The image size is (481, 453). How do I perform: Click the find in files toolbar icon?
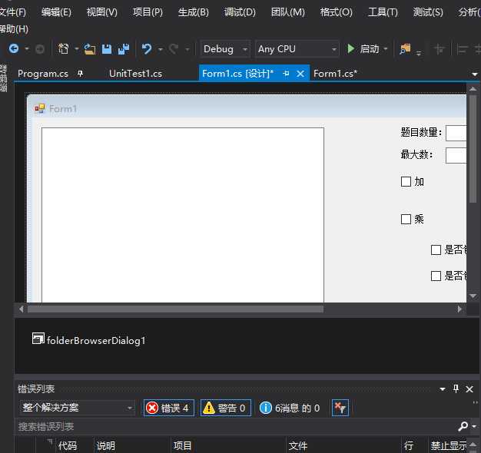click(405, 48)
